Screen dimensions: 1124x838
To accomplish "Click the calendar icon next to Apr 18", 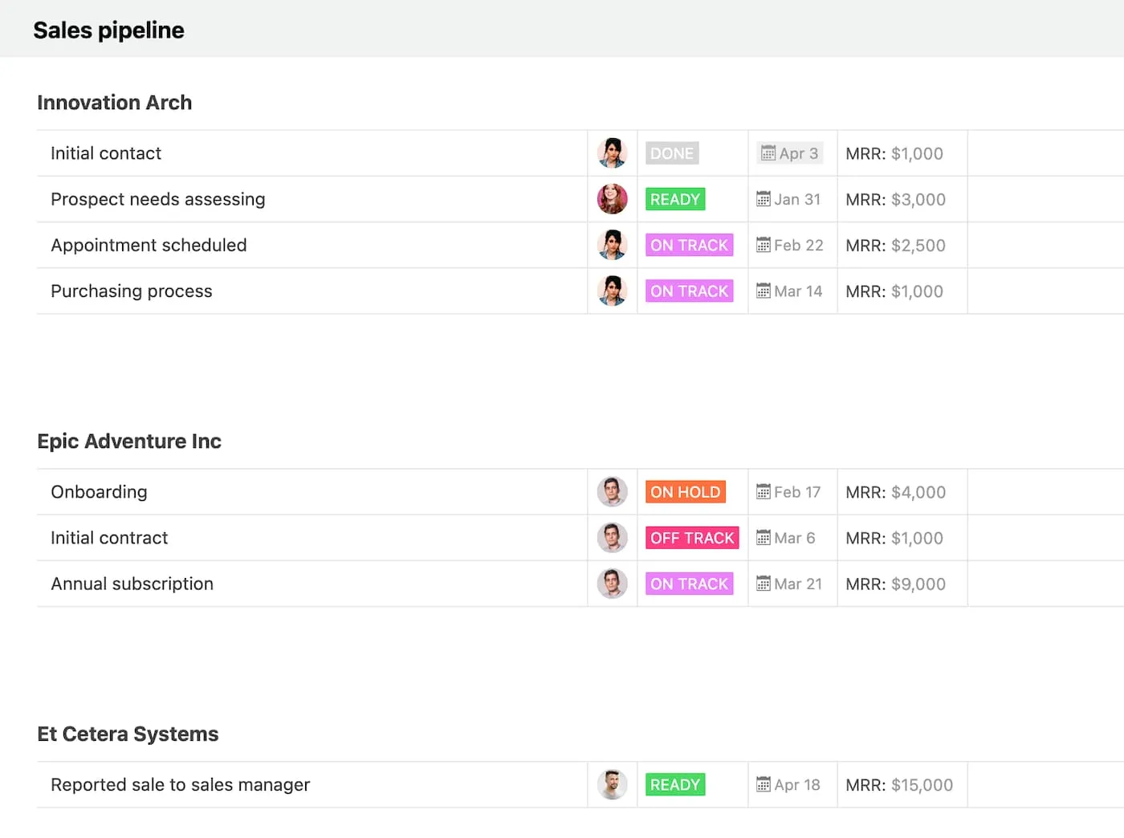I will pos(764,785).
